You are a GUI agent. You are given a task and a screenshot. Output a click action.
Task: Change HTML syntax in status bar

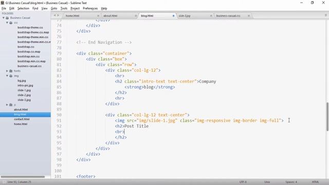pyautogui.click(x=315, y=182)
